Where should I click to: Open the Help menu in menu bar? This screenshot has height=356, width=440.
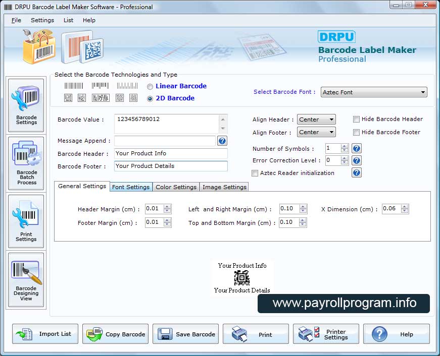click(89, 20)
